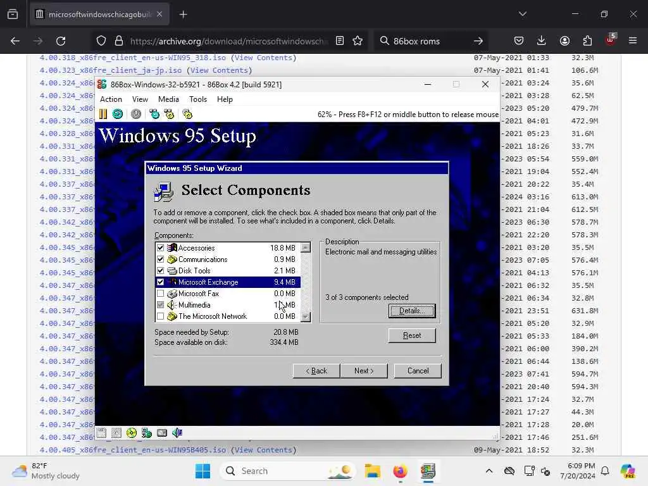Check The Microsoft Network checkbox

point(160,316)
